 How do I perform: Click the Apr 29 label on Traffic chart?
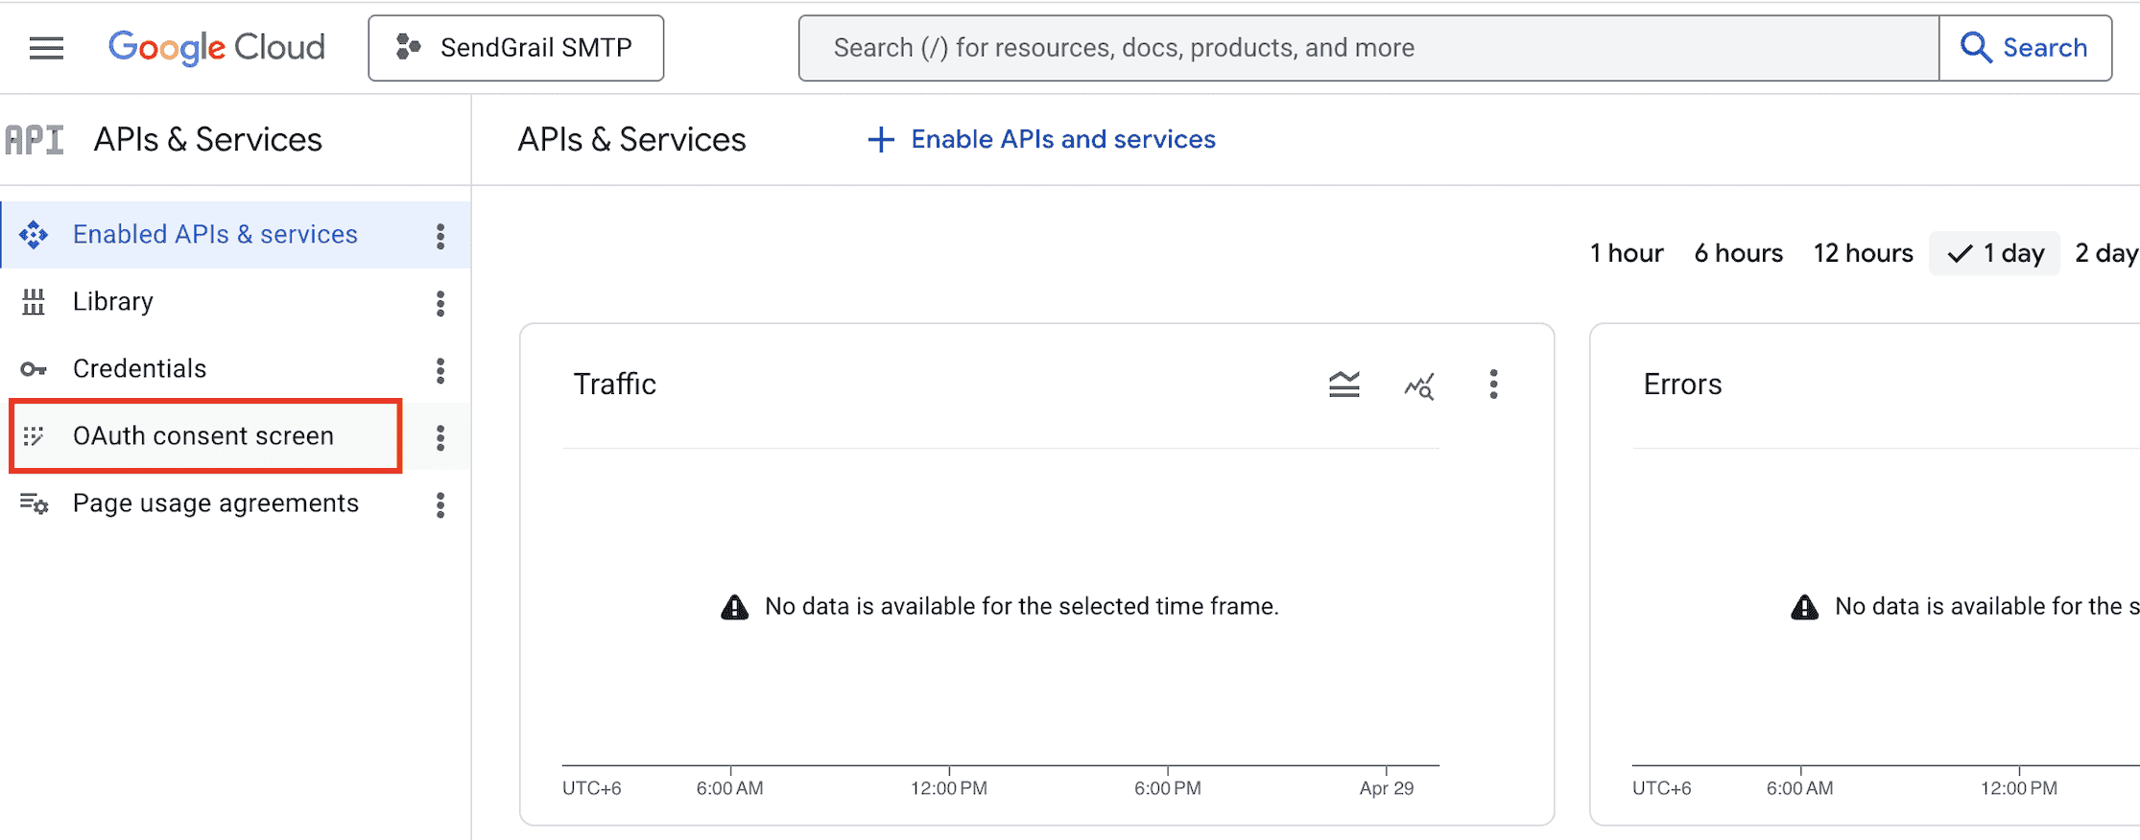point(1387,788)
